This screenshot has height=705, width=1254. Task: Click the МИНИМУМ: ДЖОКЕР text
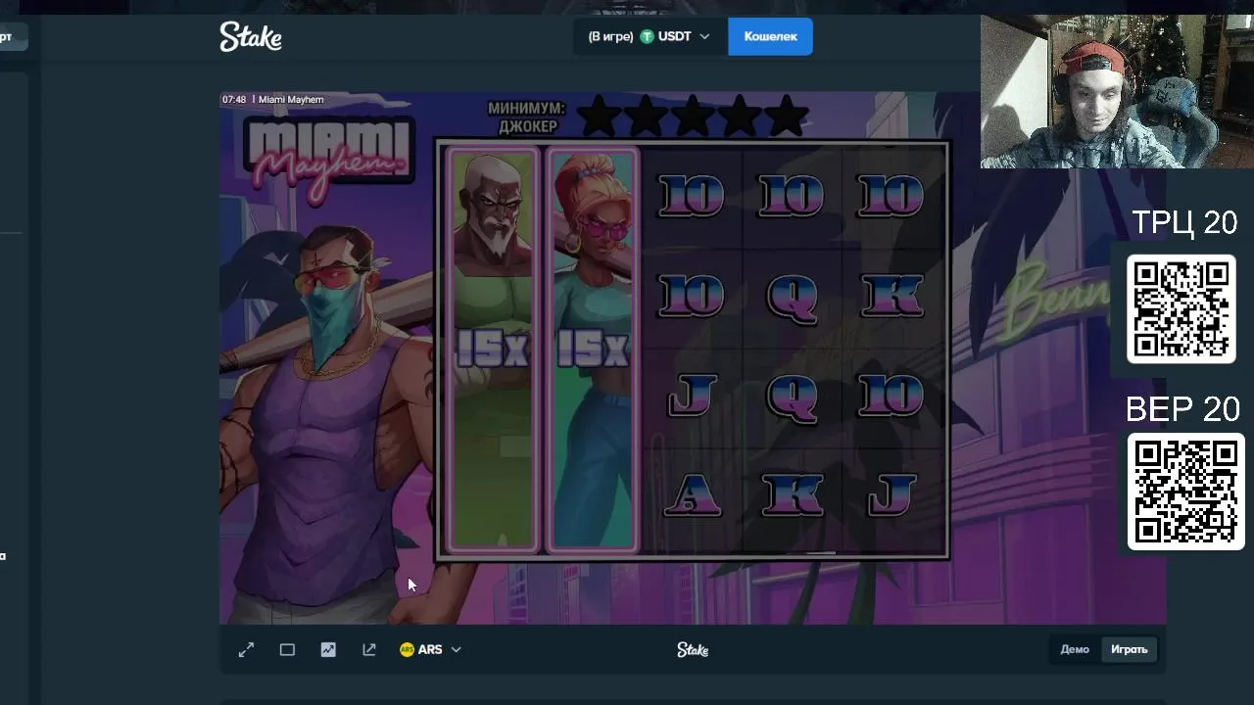(x=527, y=117)
